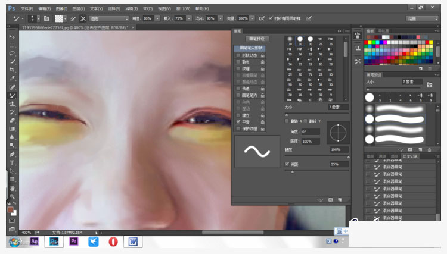This screenshot has height=254, width=447.
Task: Uncheck 平滑 checkbox in Brush panel
Action: [238, 122]
